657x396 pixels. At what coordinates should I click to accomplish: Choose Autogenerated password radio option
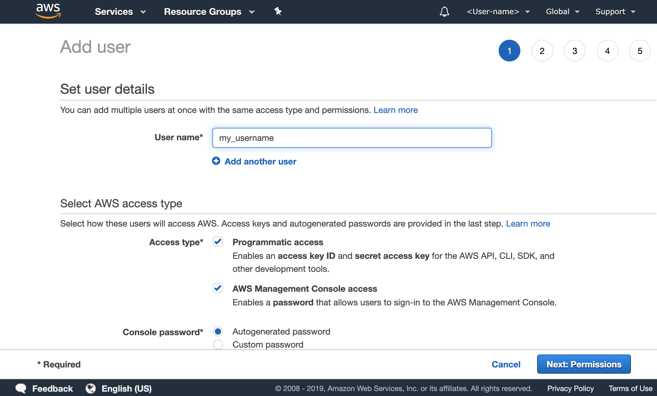[218, 331]
